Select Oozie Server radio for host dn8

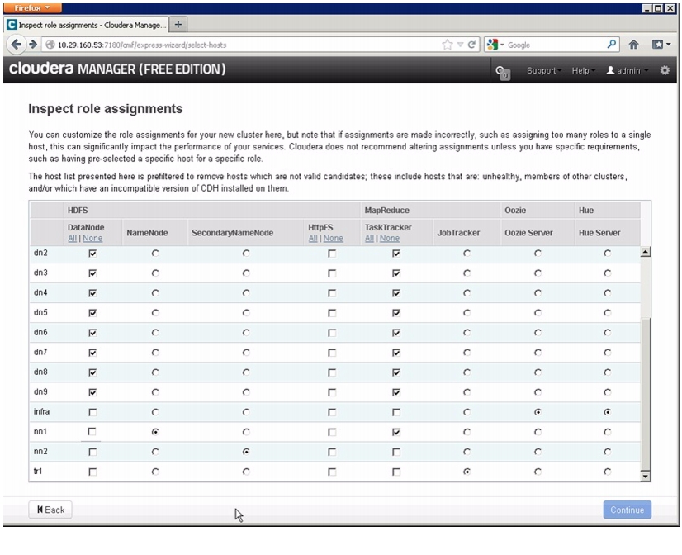pos(538,372)
